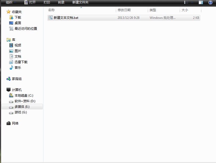
Task: Create a folder with 新建文件夹
Action: click(80, 2)
